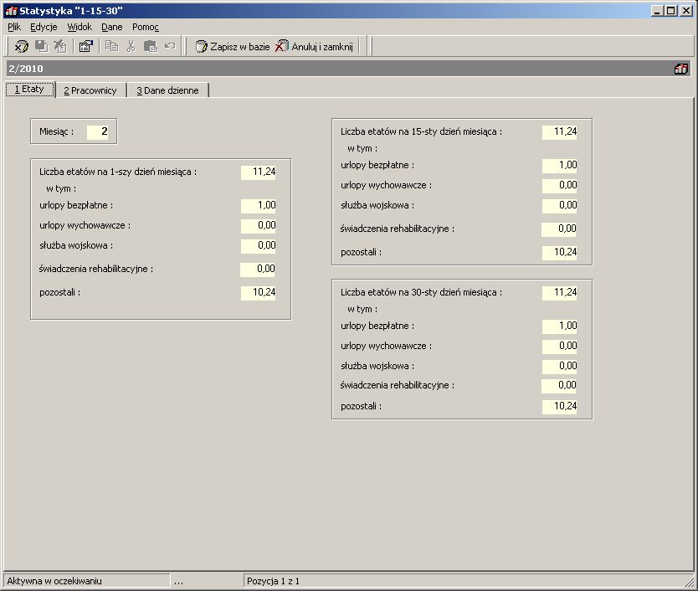Click pozostali field in 15th day group

(x=560, y=252)
